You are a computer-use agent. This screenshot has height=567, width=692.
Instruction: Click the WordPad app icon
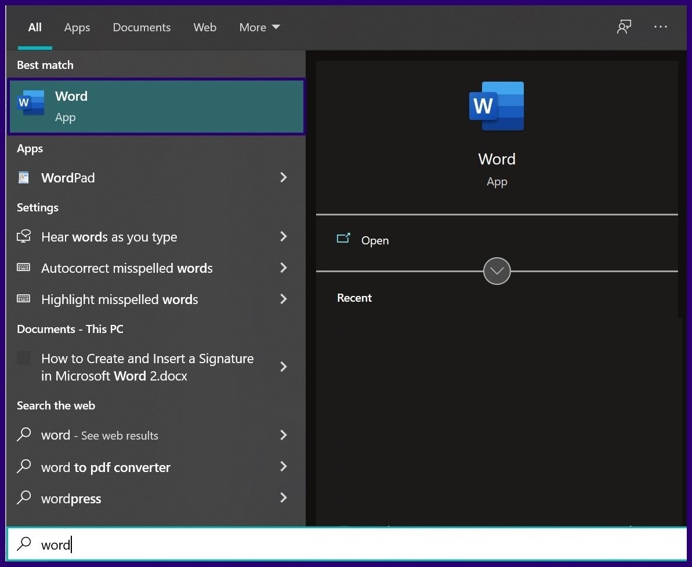pyautogui.click(x=24, y=178)
